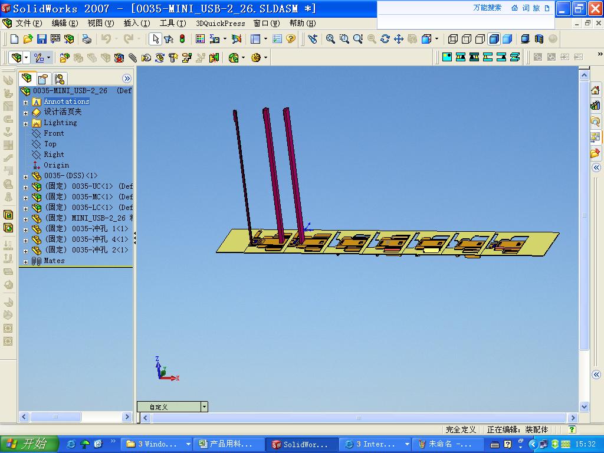Expand the 设计活页夹 tree node
Image resolution: width=604 pixels, height=453 pixels.
26,113
